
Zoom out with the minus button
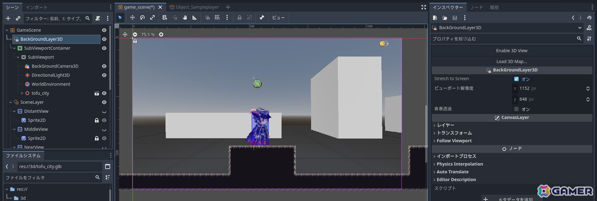134,34
